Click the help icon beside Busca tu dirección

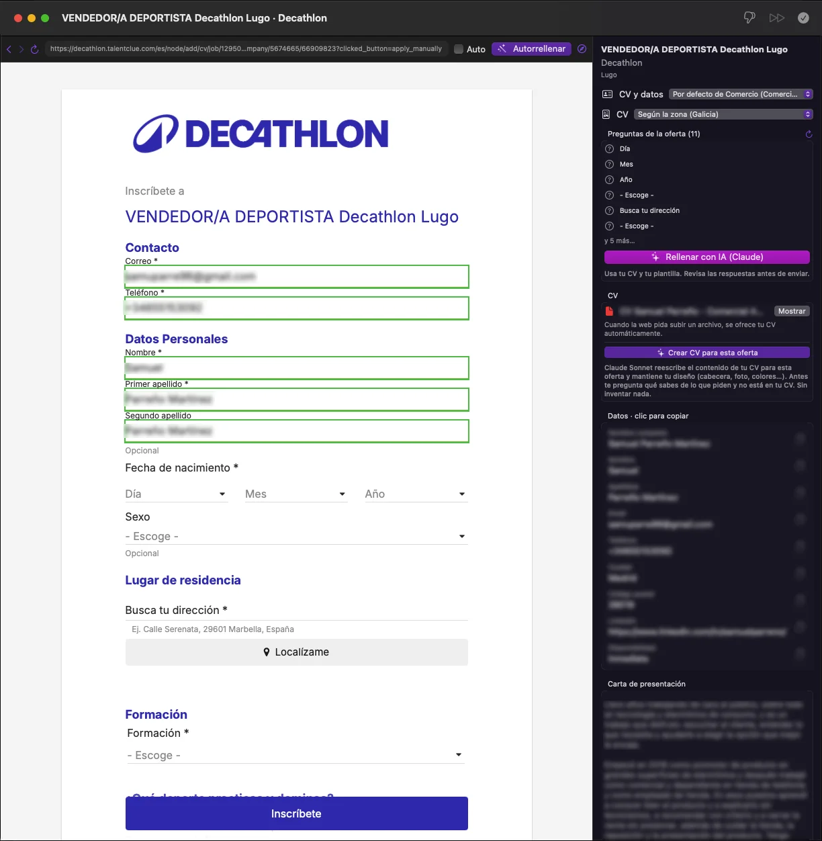tap(610, 211)
